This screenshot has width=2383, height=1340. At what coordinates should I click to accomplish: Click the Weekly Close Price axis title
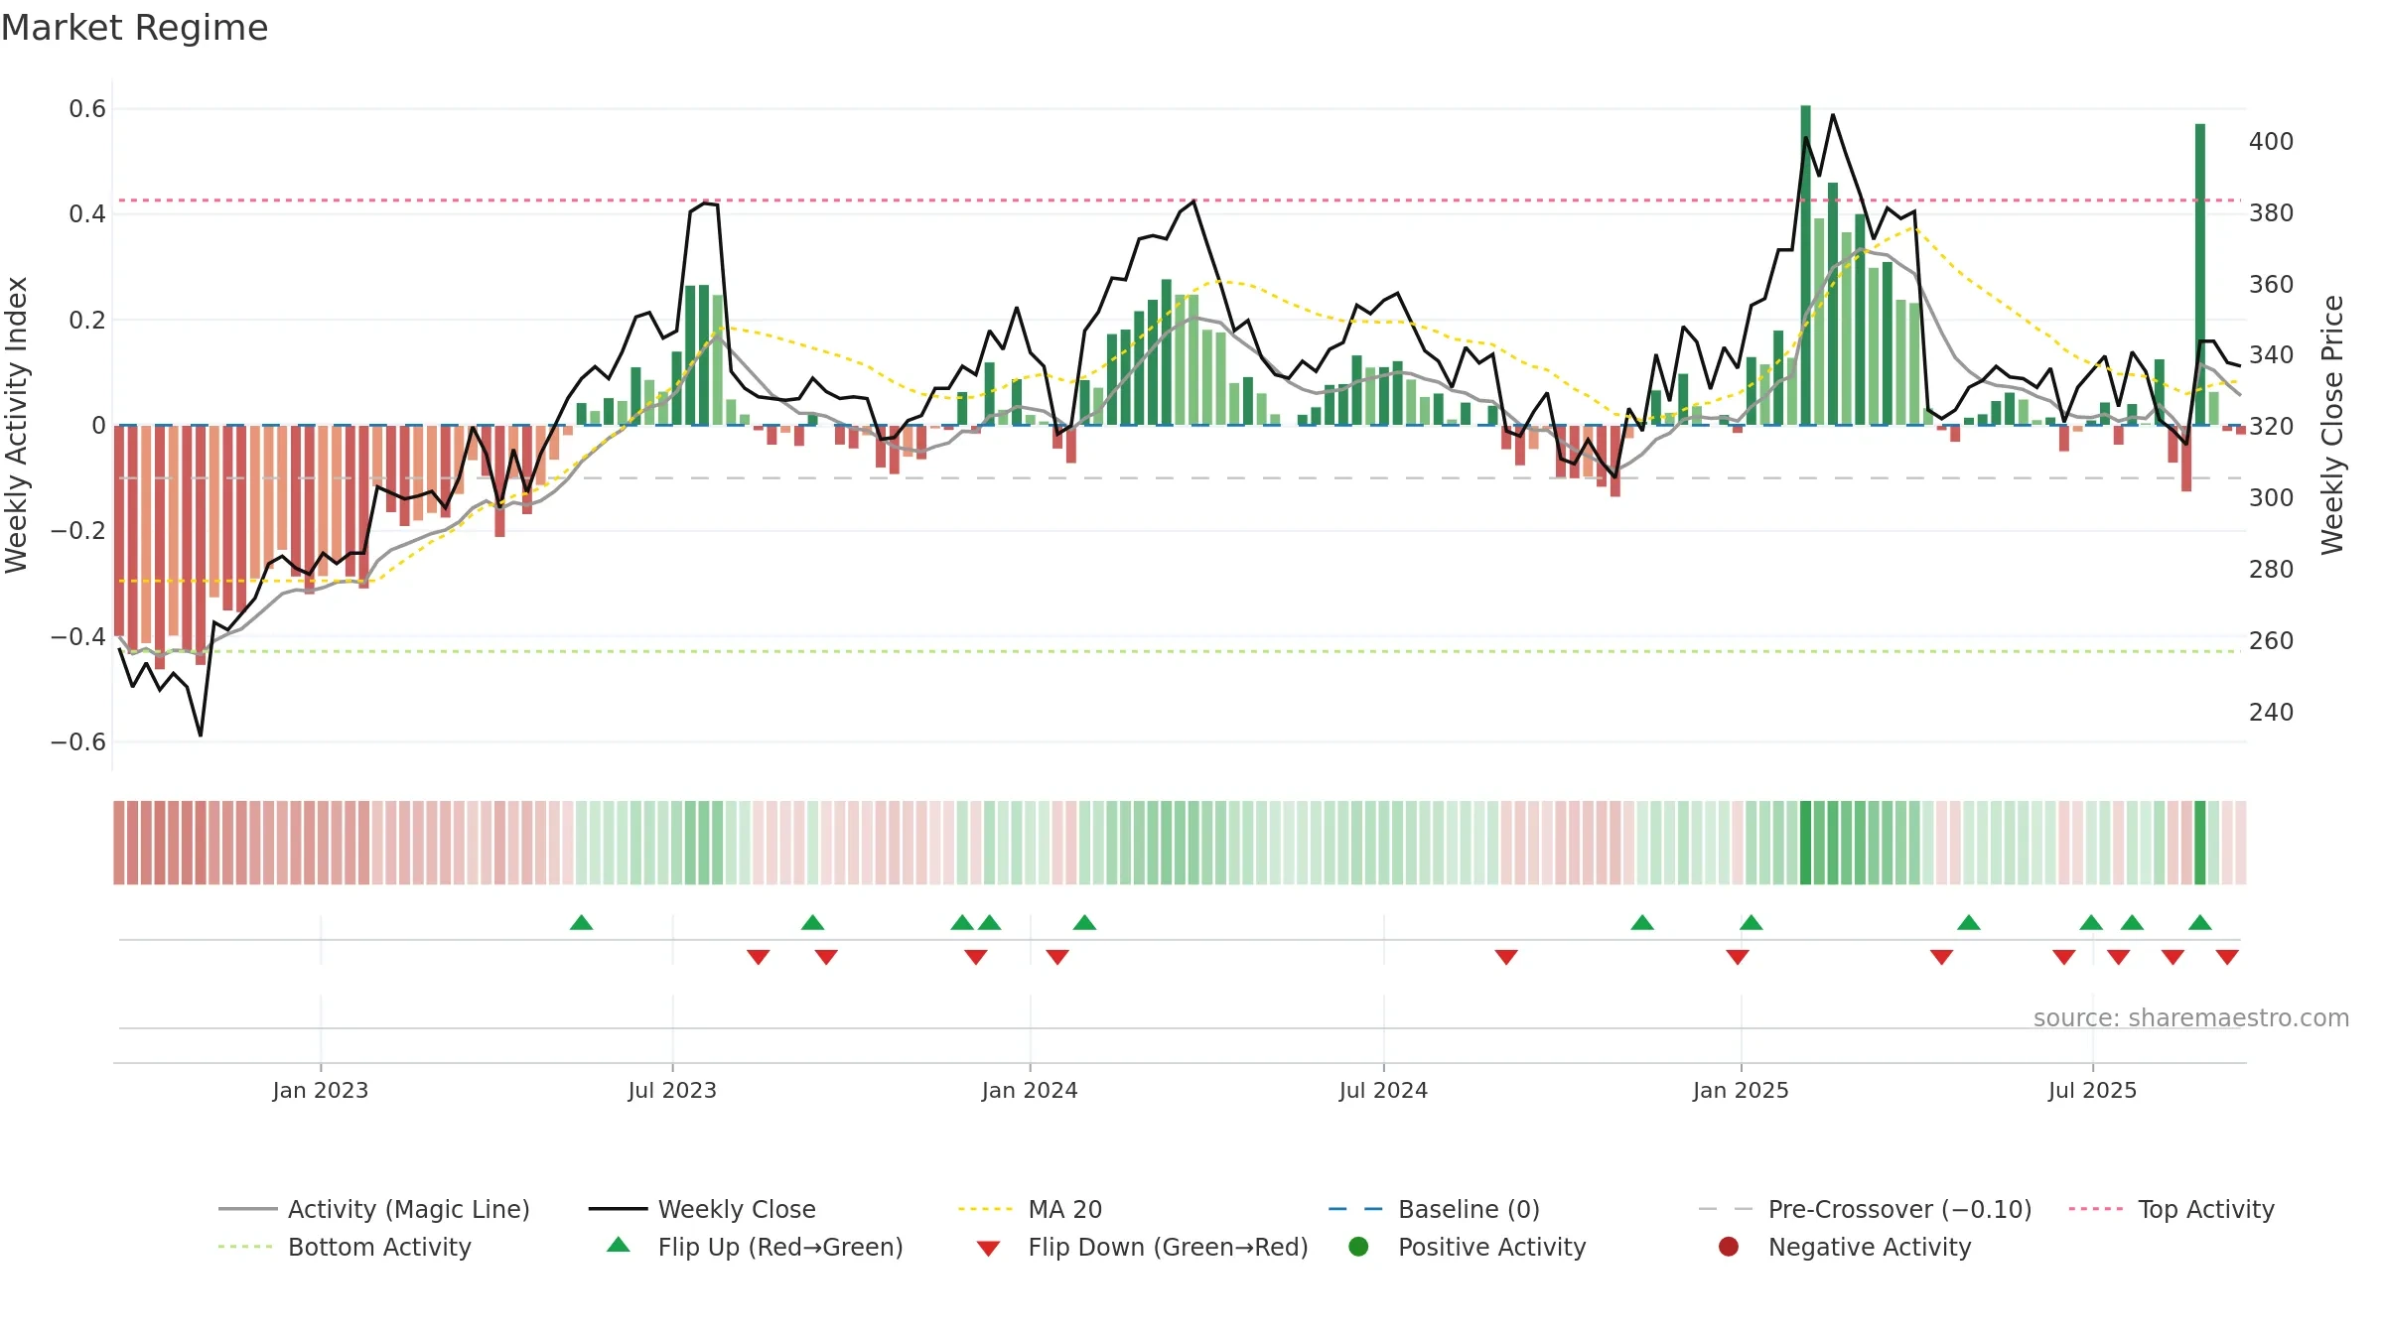pyautogui.click(x=2331, y=425)
